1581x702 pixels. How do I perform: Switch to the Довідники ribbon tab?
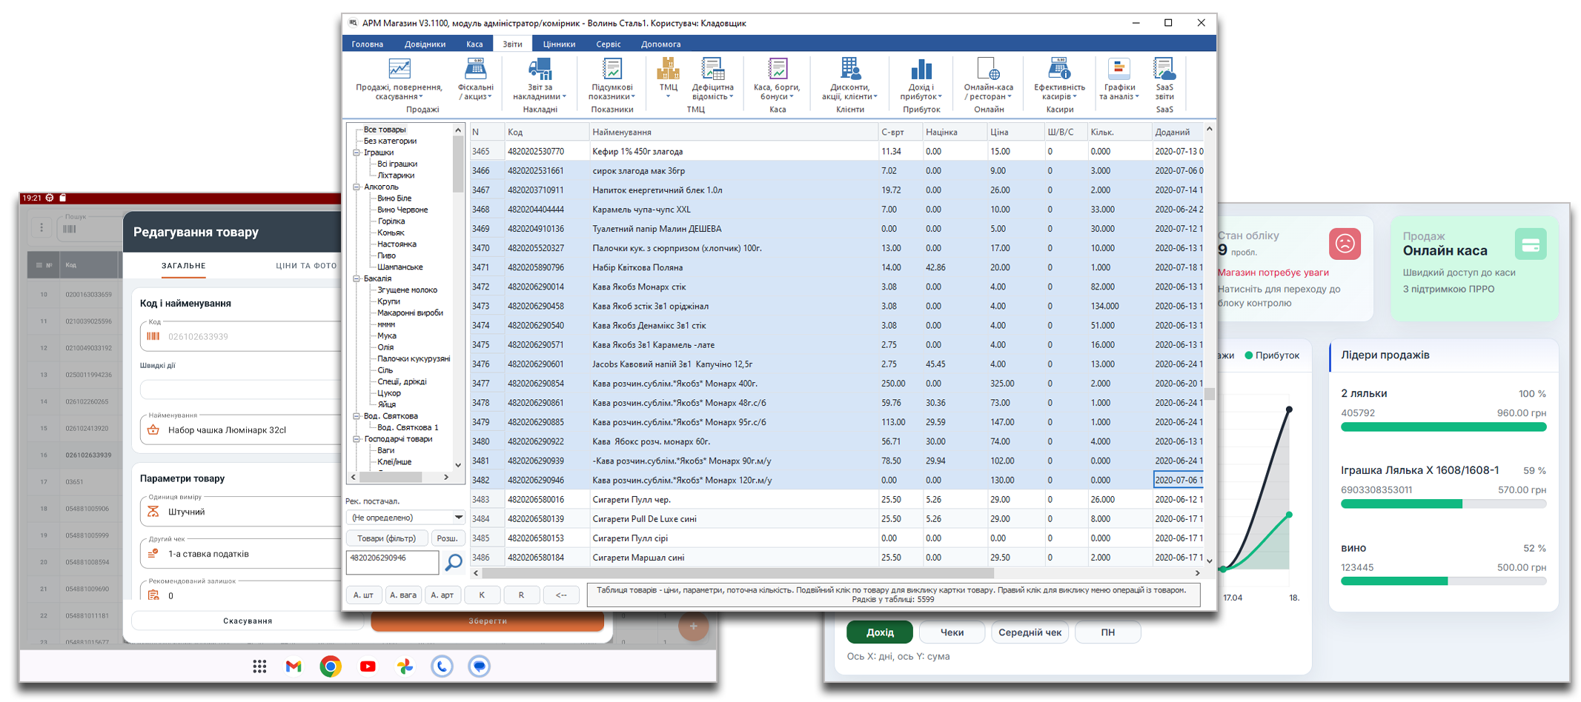pyautogui.click(x=425, y=44)
